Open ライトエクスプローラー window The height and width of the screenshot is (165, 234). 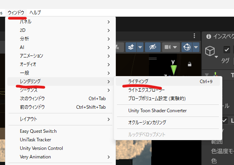146,90
